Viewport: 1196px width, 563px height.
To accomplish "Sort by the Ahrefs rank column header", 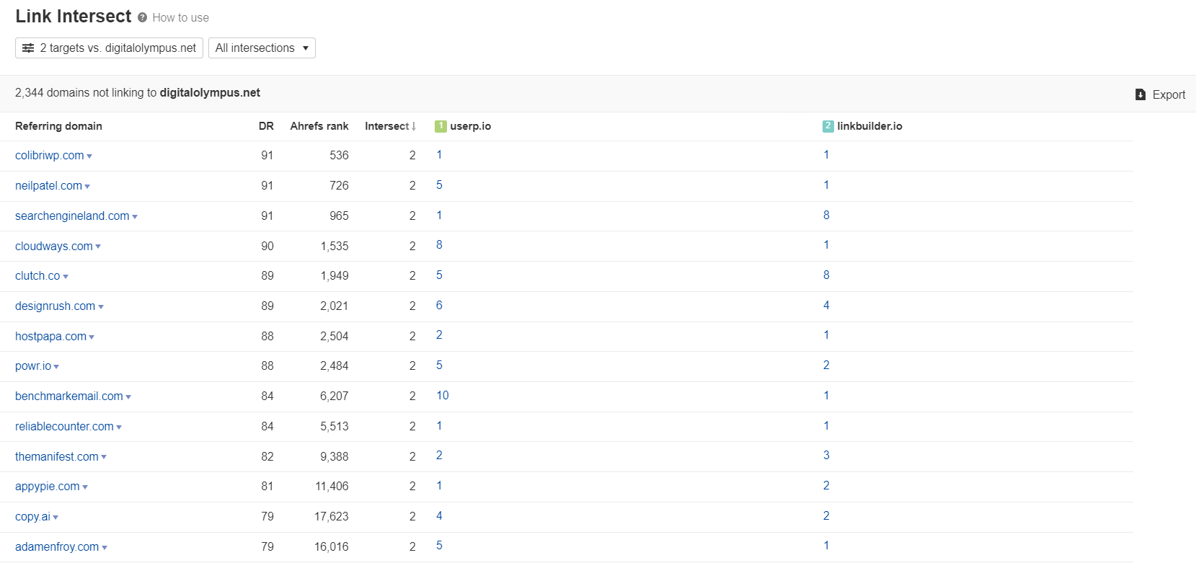I will click(x=319, y=126).
